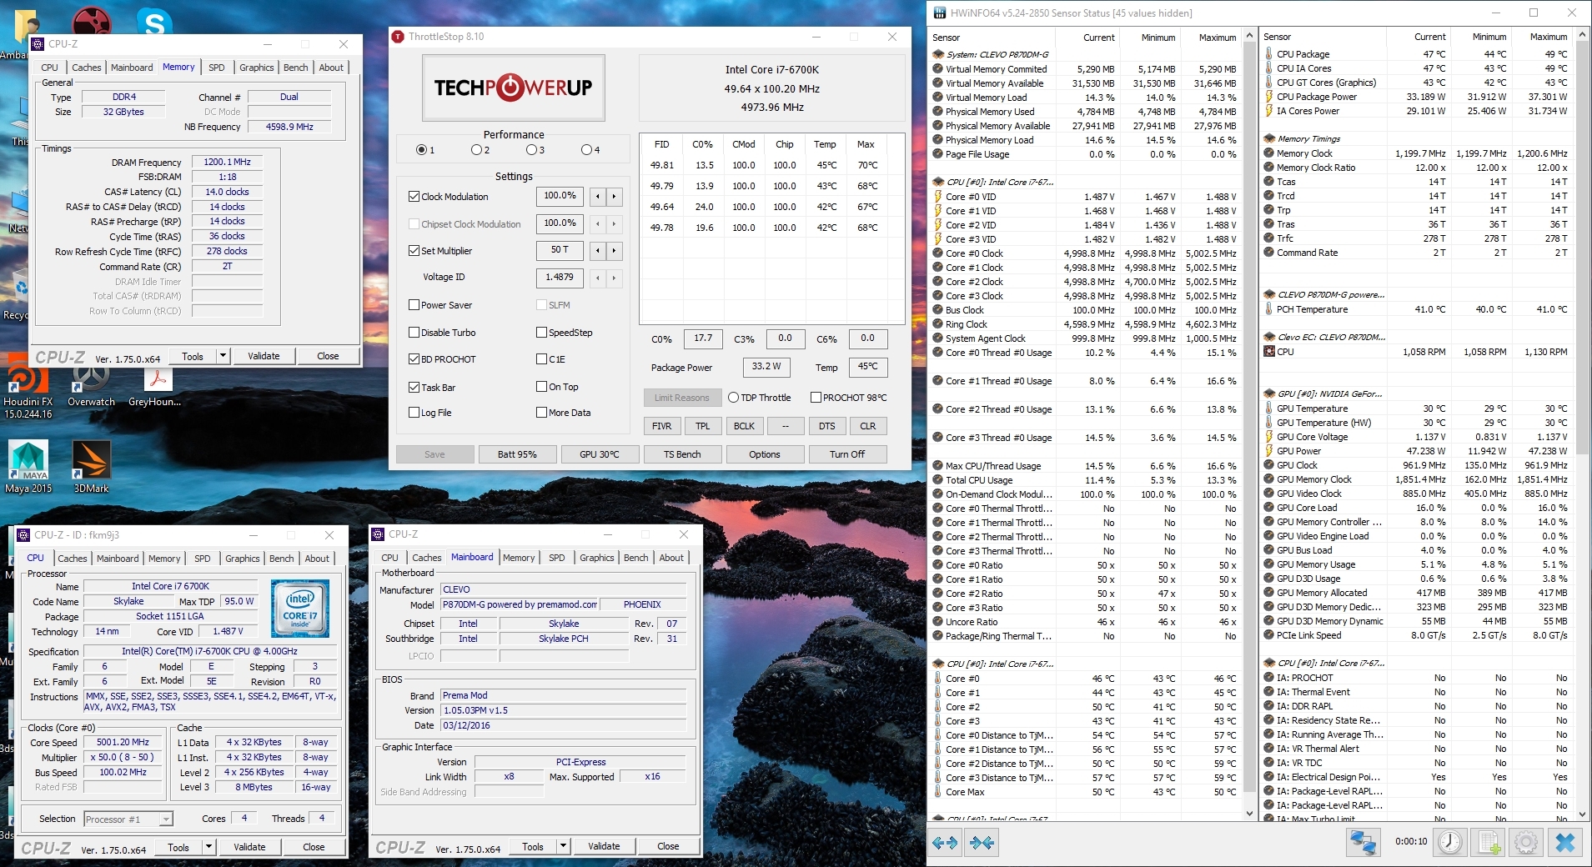Click HWiNFO shrink-layout inward arrows icon

(982, 843)
